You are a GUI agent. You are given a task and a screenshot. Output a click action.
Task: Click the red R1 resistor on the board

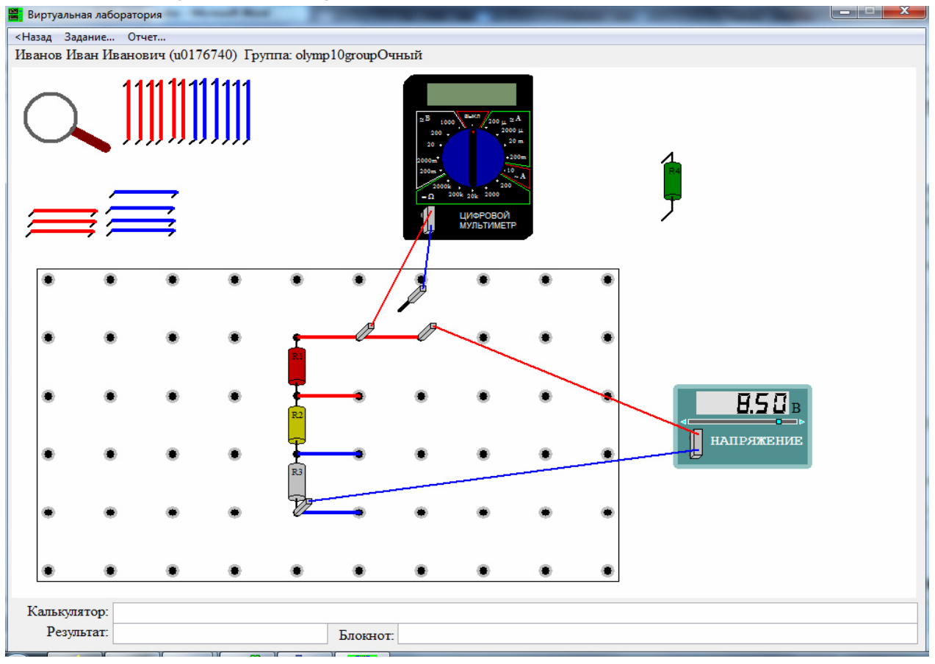point(296,367)
